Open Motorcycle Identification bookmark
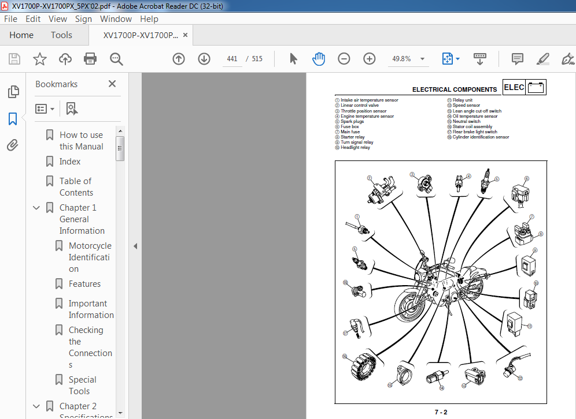The image size is (576, 419). [90, 257]
